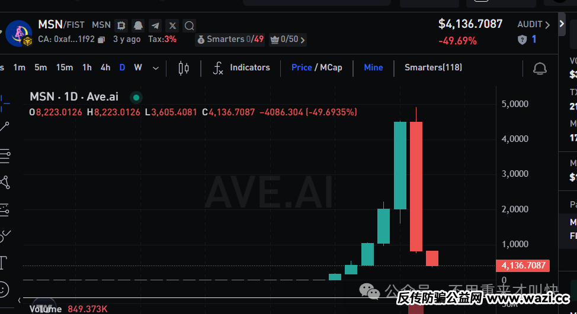
Task: Open the Telegram link icon
Action: (x=155, y=25)
